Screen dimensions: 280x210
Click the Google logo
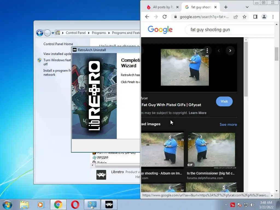coord(160,30)
